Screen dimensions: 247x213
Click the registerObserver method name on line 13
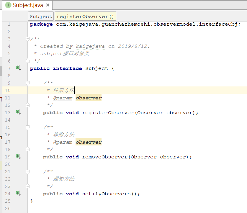108,113
